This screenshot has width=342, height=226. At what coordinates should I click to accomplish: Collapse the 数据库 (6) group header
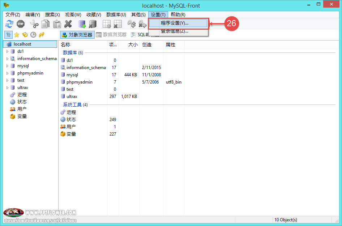(73, 52)
